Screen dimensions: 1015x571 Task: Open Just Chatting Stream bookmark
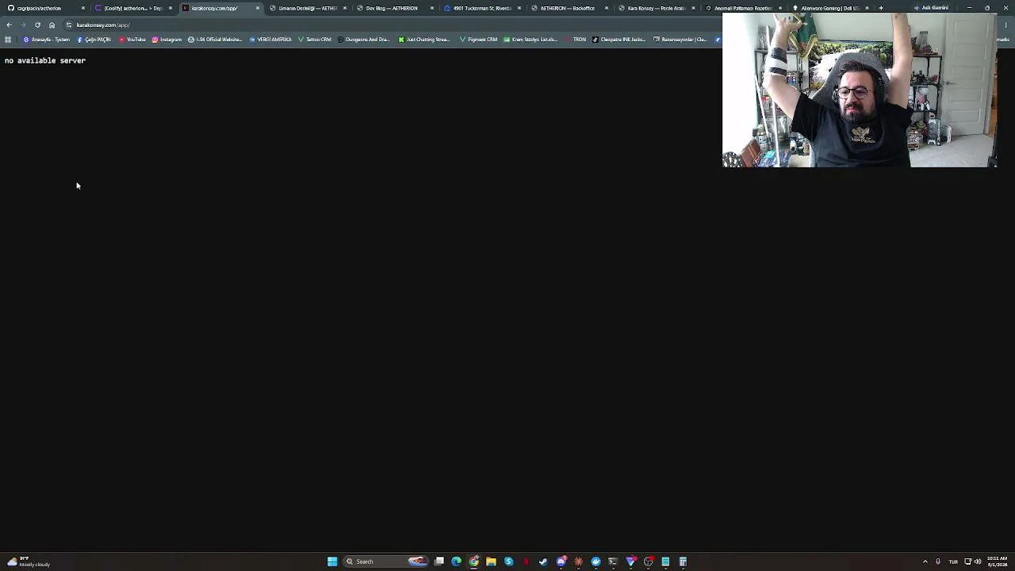tap(424, 39)
